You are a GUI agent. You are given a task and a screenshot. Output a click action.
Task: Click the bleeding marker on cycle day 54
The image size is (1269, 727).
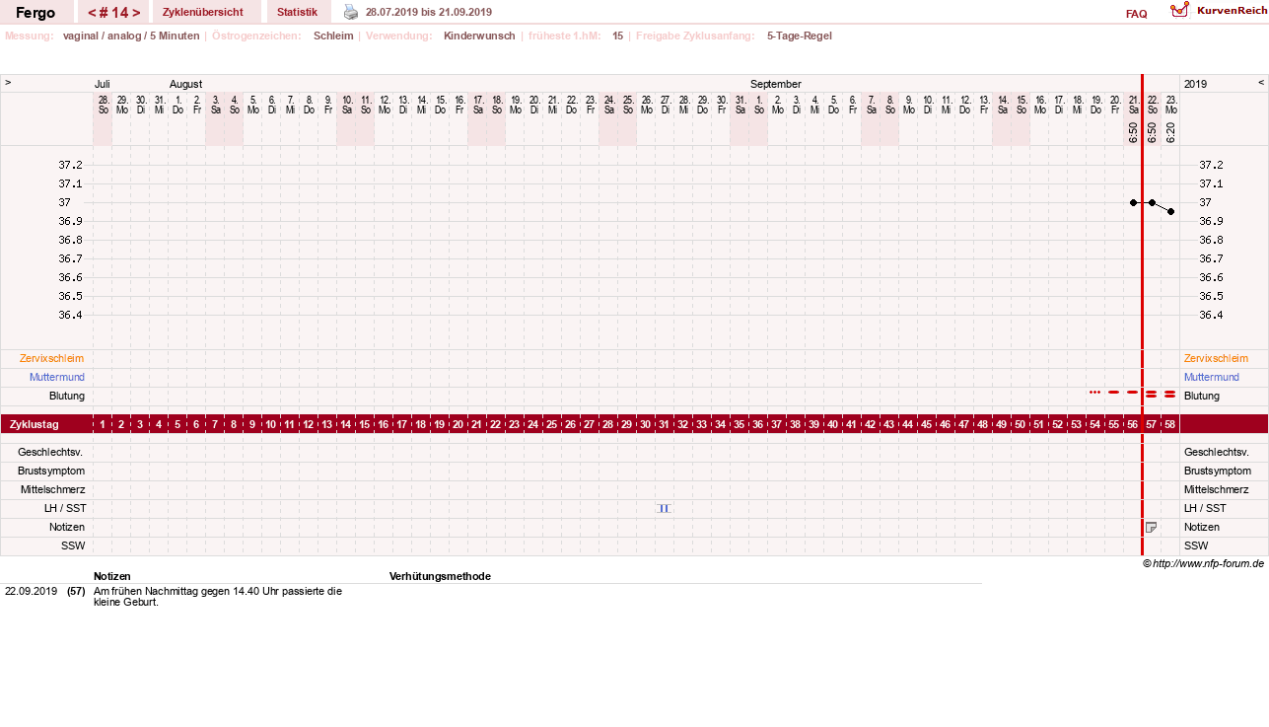pyautogui.click(x=1094, y=392)
